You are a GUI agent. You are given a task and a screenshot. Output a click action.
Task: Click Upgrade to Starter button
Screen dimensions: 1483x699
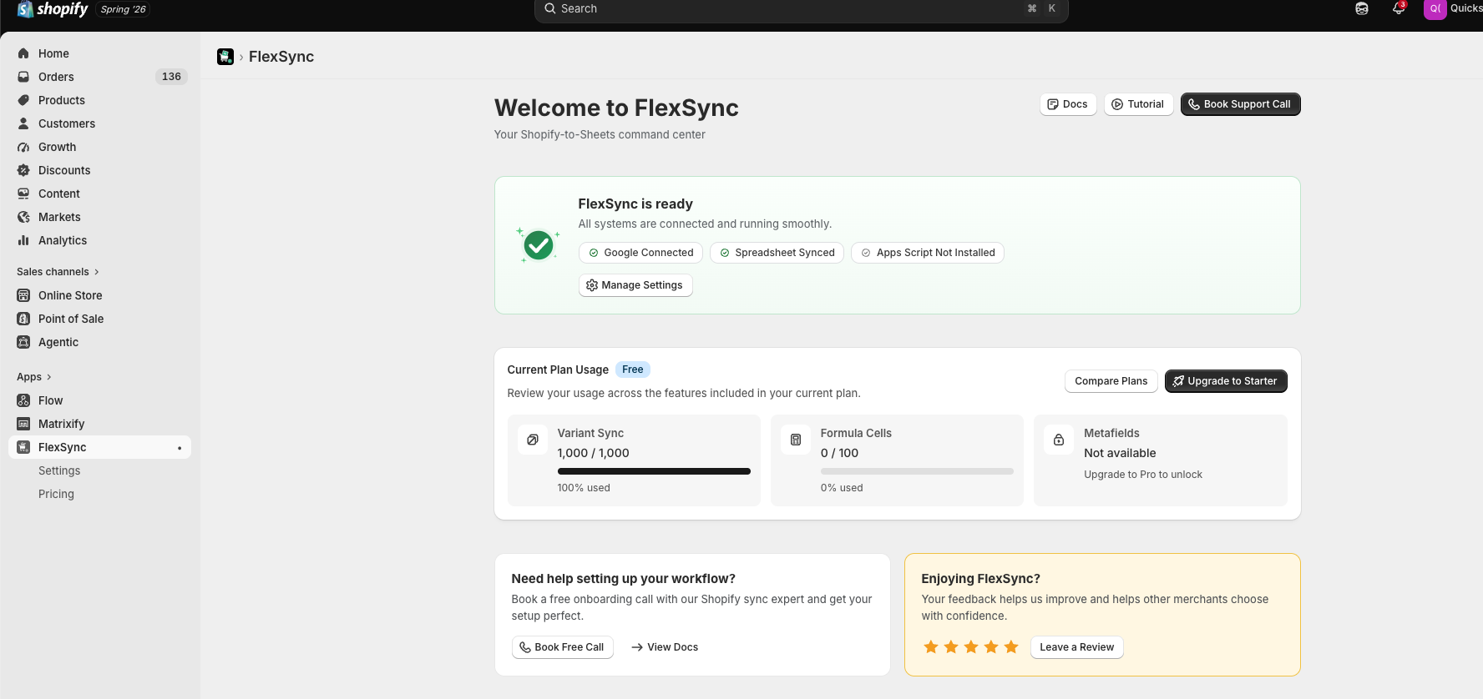point(1226,381)
